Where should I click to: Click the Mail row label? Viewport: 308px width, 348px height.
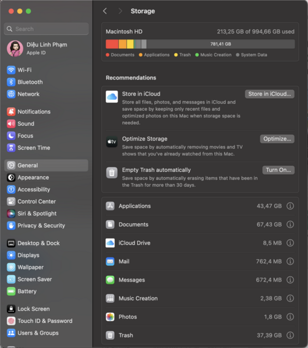(x=124, y=261)
